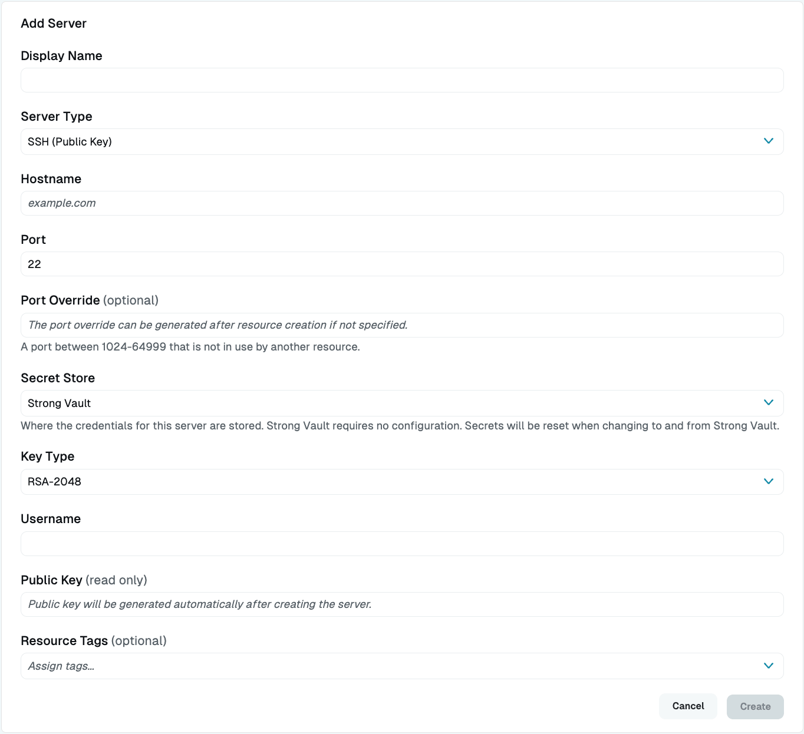Cancel adding the server
Viewport: 804px width, 734px height.
(x=688, y=706)
